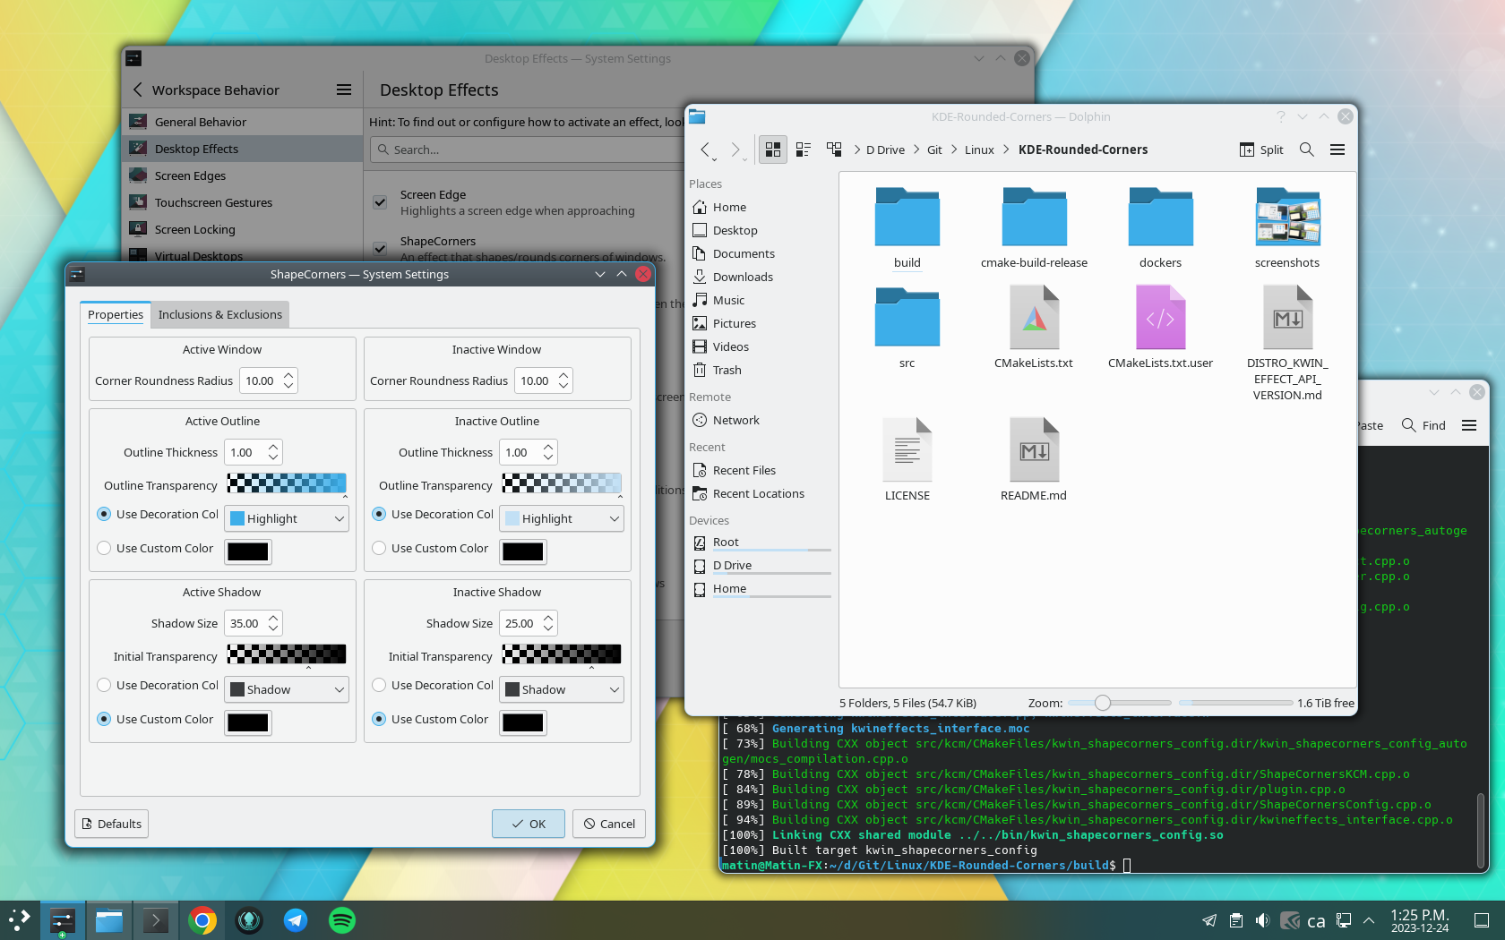This screenshot has height=940, width=1505.
Task: Select Use Custom Color under Active Outline
Action: pos(104,548)
